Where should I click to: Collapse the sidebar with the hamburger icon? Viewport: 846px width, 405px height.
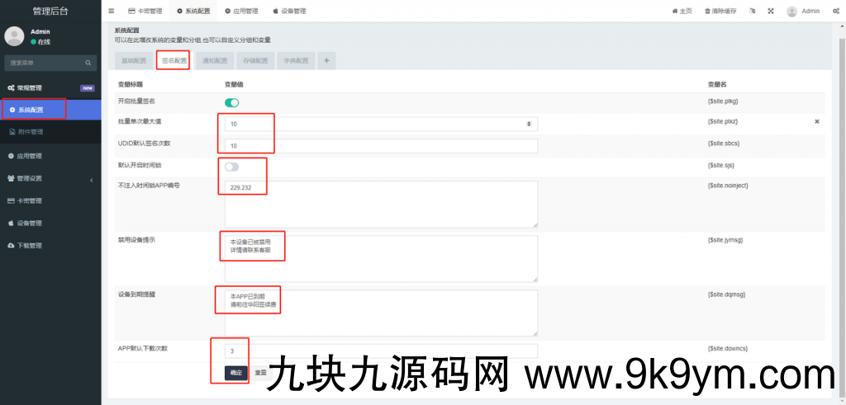tap(112, 11)
